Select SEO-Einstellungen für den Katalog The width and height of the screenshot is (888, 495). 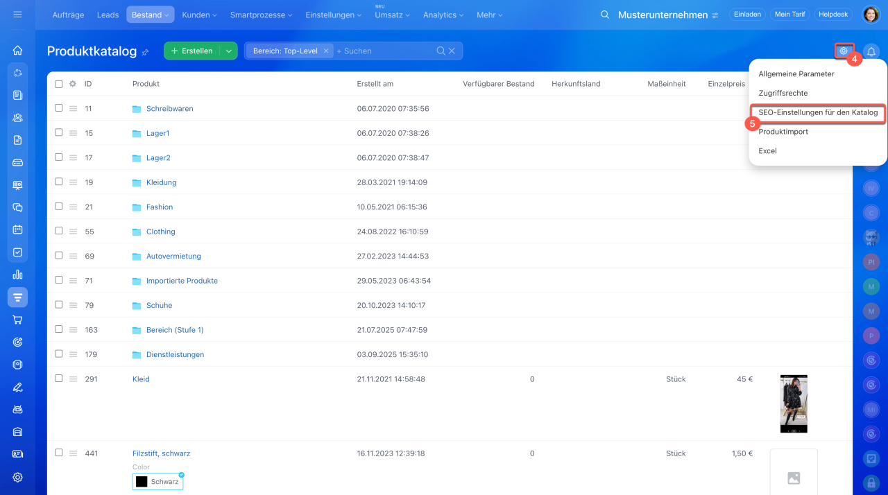(x=818, y=112)
